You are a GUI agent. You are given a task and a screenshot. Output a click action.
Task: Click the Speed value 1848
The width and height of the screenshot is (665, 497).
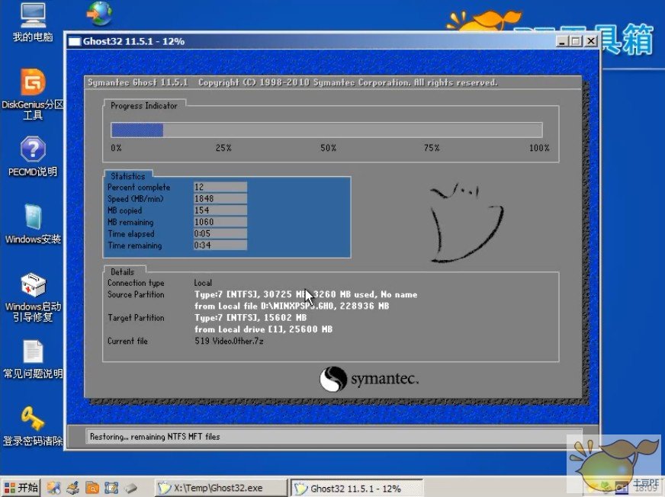pos(220,198)
